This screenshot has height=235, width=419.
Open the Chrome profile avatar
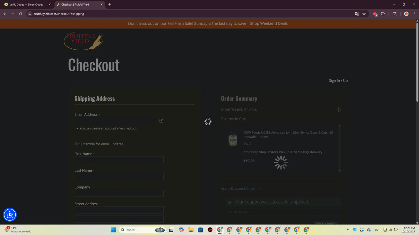[406, 14]
